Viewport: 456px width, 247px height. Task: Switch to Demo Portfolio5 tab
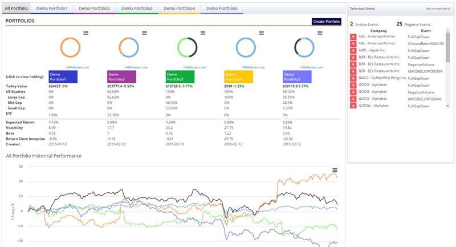coord(222,9)
